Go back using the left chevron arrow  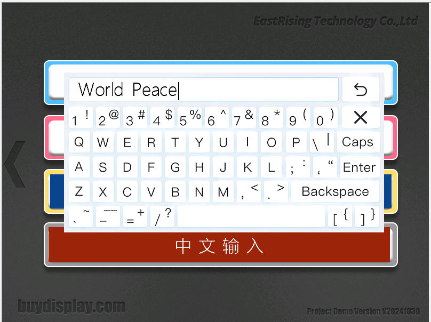pos(15,164)
